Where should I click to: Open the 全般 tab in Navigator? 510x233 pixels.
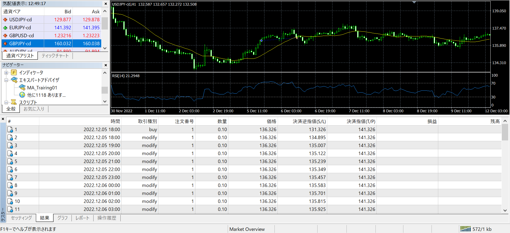11,109
